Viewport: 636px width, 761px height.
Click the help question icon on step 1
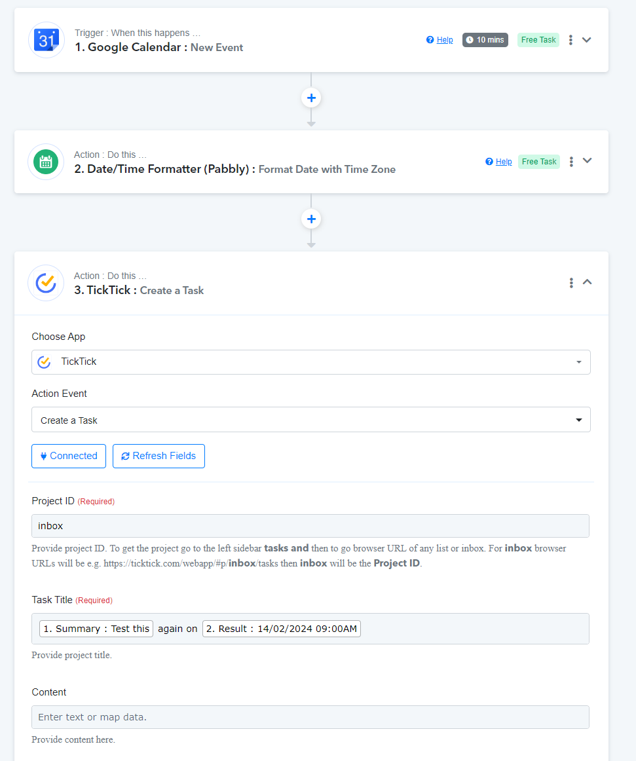430,40
